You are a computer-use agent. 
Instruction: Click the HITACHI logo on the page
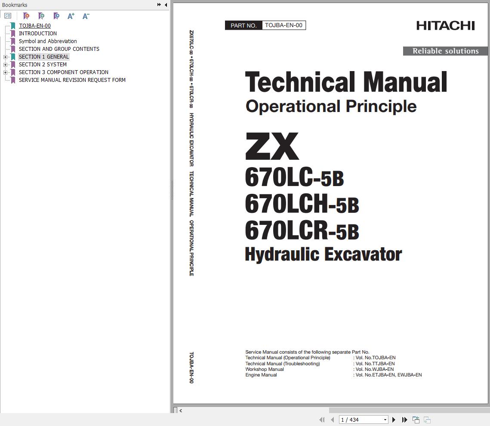[445, 26]
